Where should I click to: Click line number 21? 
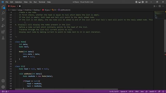tap(11, 42)
